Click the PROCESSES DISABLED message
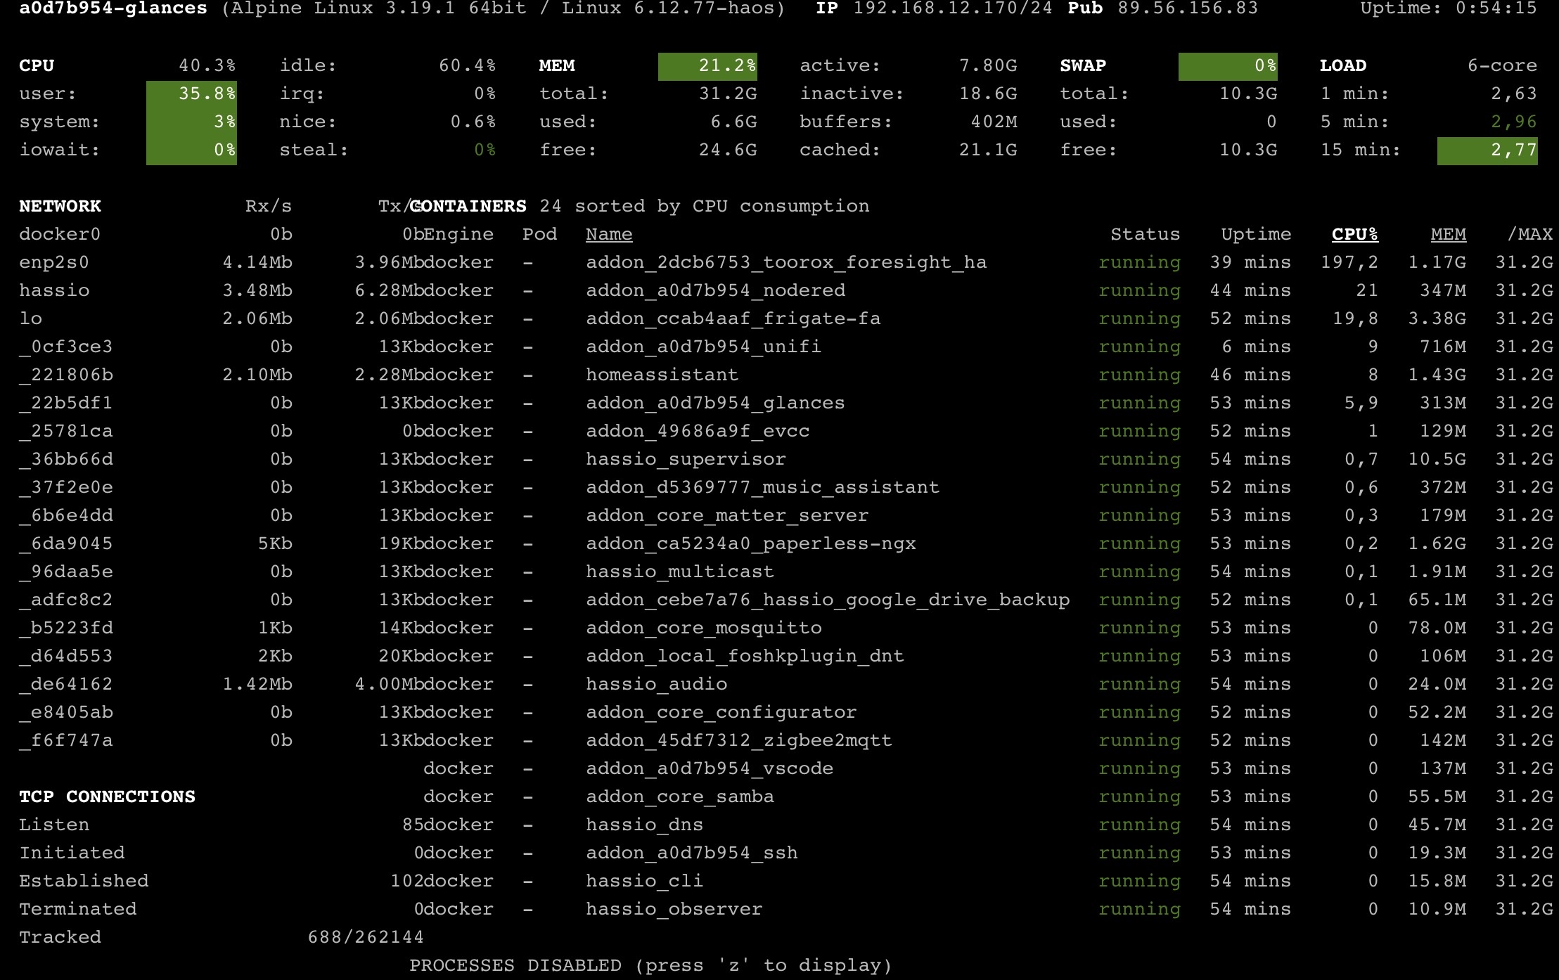The width and height of the screenshot is (1559, 980). (x=650, y=965)
